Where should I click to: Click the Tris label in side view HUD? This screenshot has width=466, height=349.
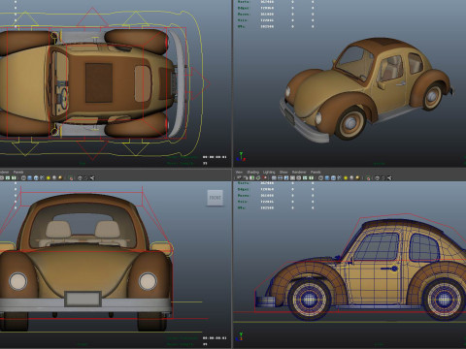click(x=243, y=202)
